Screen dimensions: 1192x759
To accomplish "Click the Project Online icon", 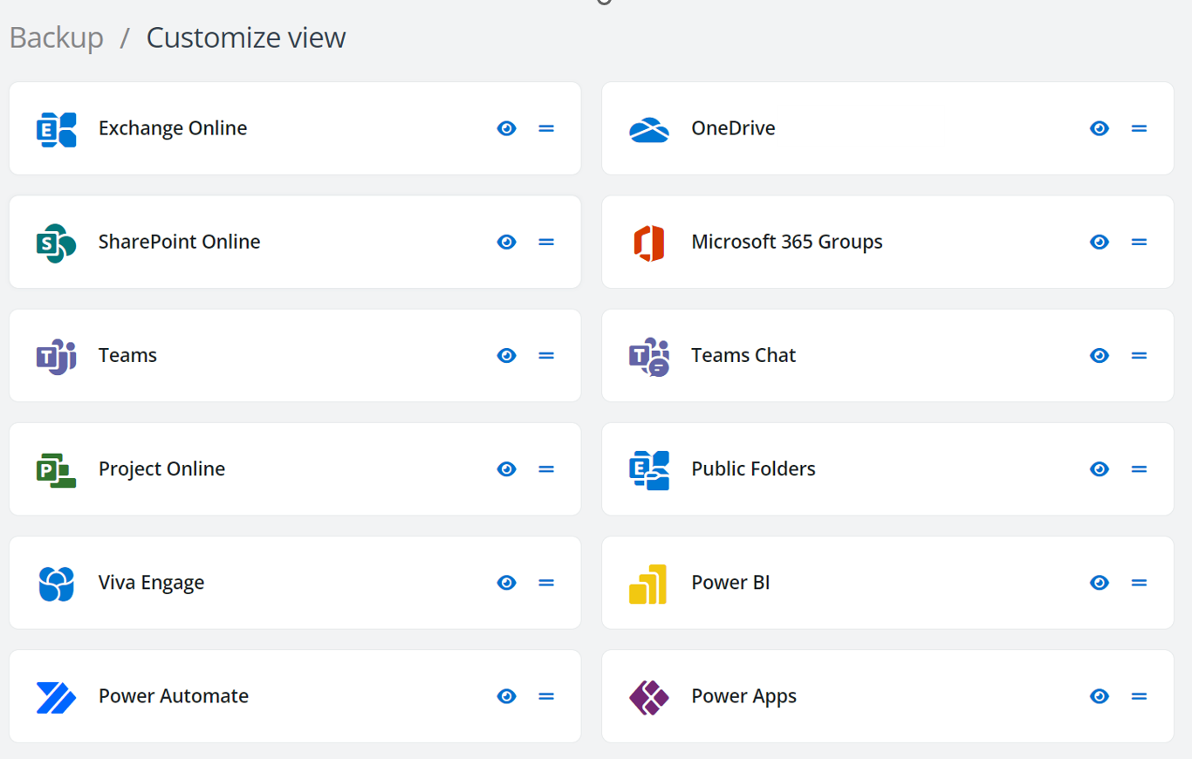I will (x=56, y=469).
